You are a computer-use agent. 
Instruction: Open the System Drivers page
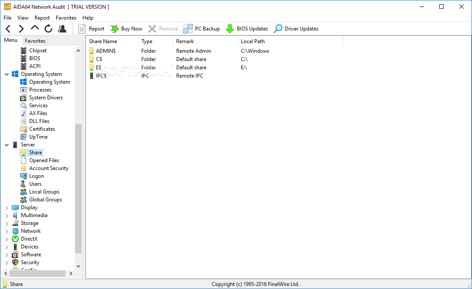coord(46,98)
